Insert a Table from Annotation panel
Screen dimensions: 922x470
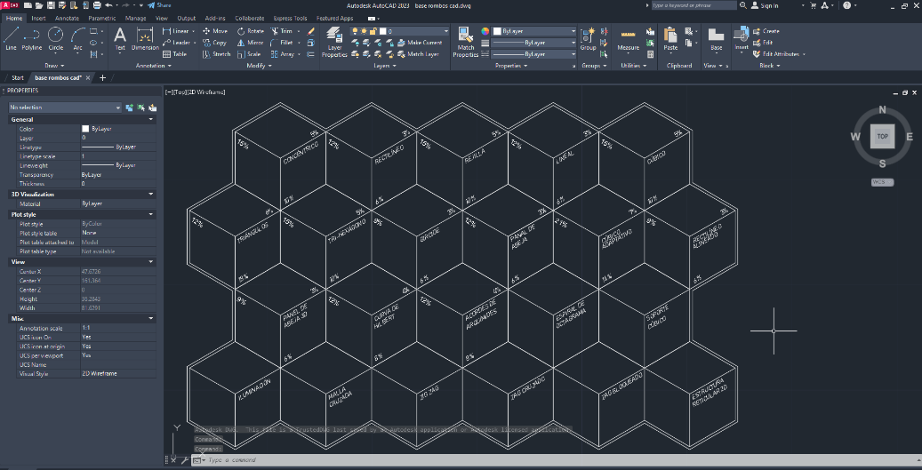click(x=174, y=54)
